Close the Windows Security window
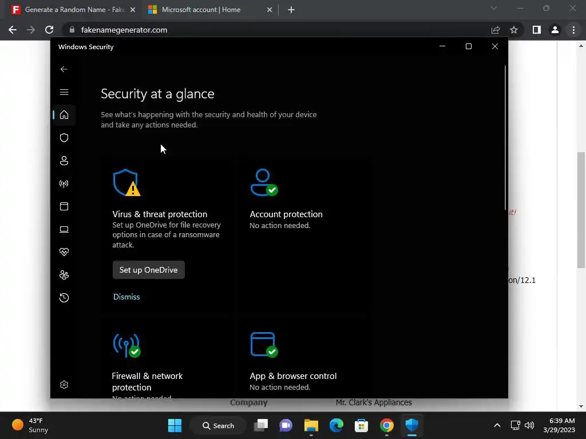 (x=495, y=46)
